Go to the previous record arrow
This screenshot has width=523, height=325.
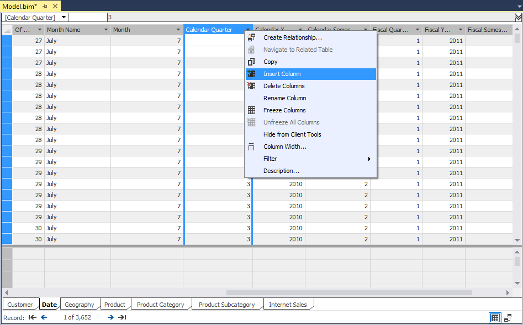[x=44, y=317]
